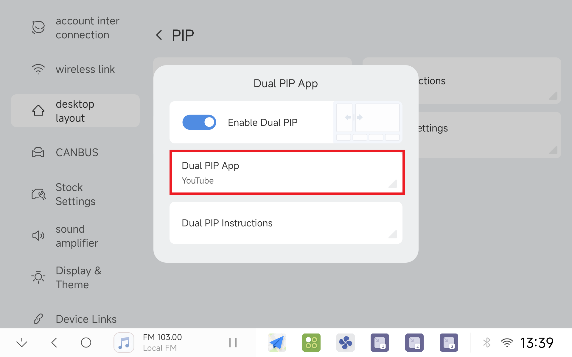572x357 pixels.
Task: Open Device Links settings
Action: click(75, 319)
